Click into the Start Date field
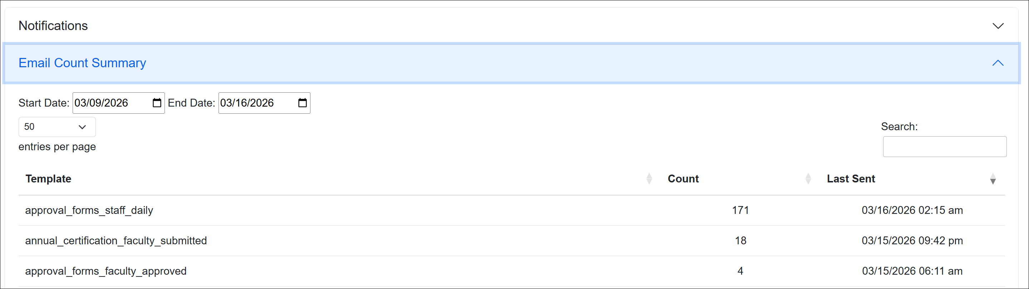This screenshot has width=1029, height=289. point(108,103)
